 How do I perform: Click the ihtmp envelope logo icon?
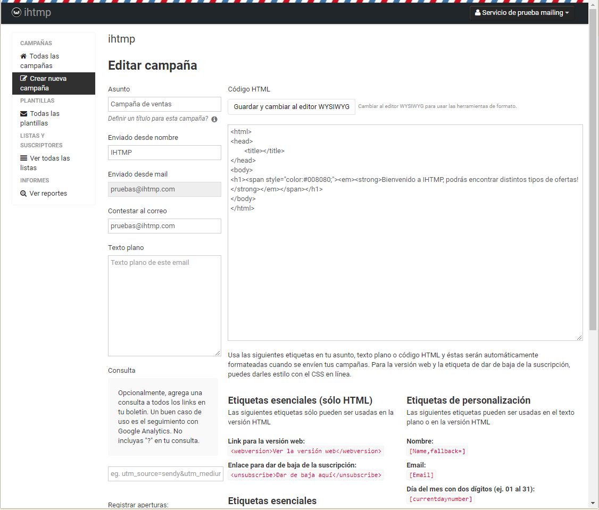[x=16, y=12]
